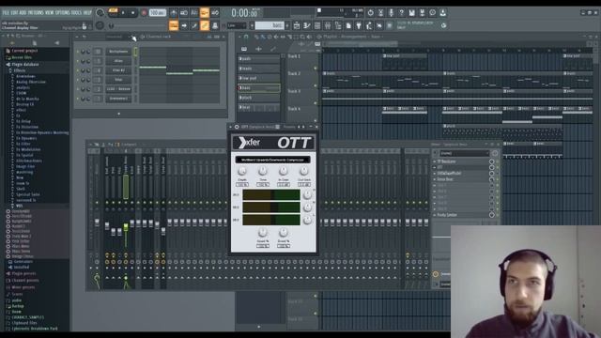Open the (none) preset dropdown in mixer
601x338 pixels.
(464, 153)
